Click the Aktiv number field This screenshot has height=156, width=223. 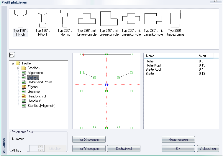[34, 148]
